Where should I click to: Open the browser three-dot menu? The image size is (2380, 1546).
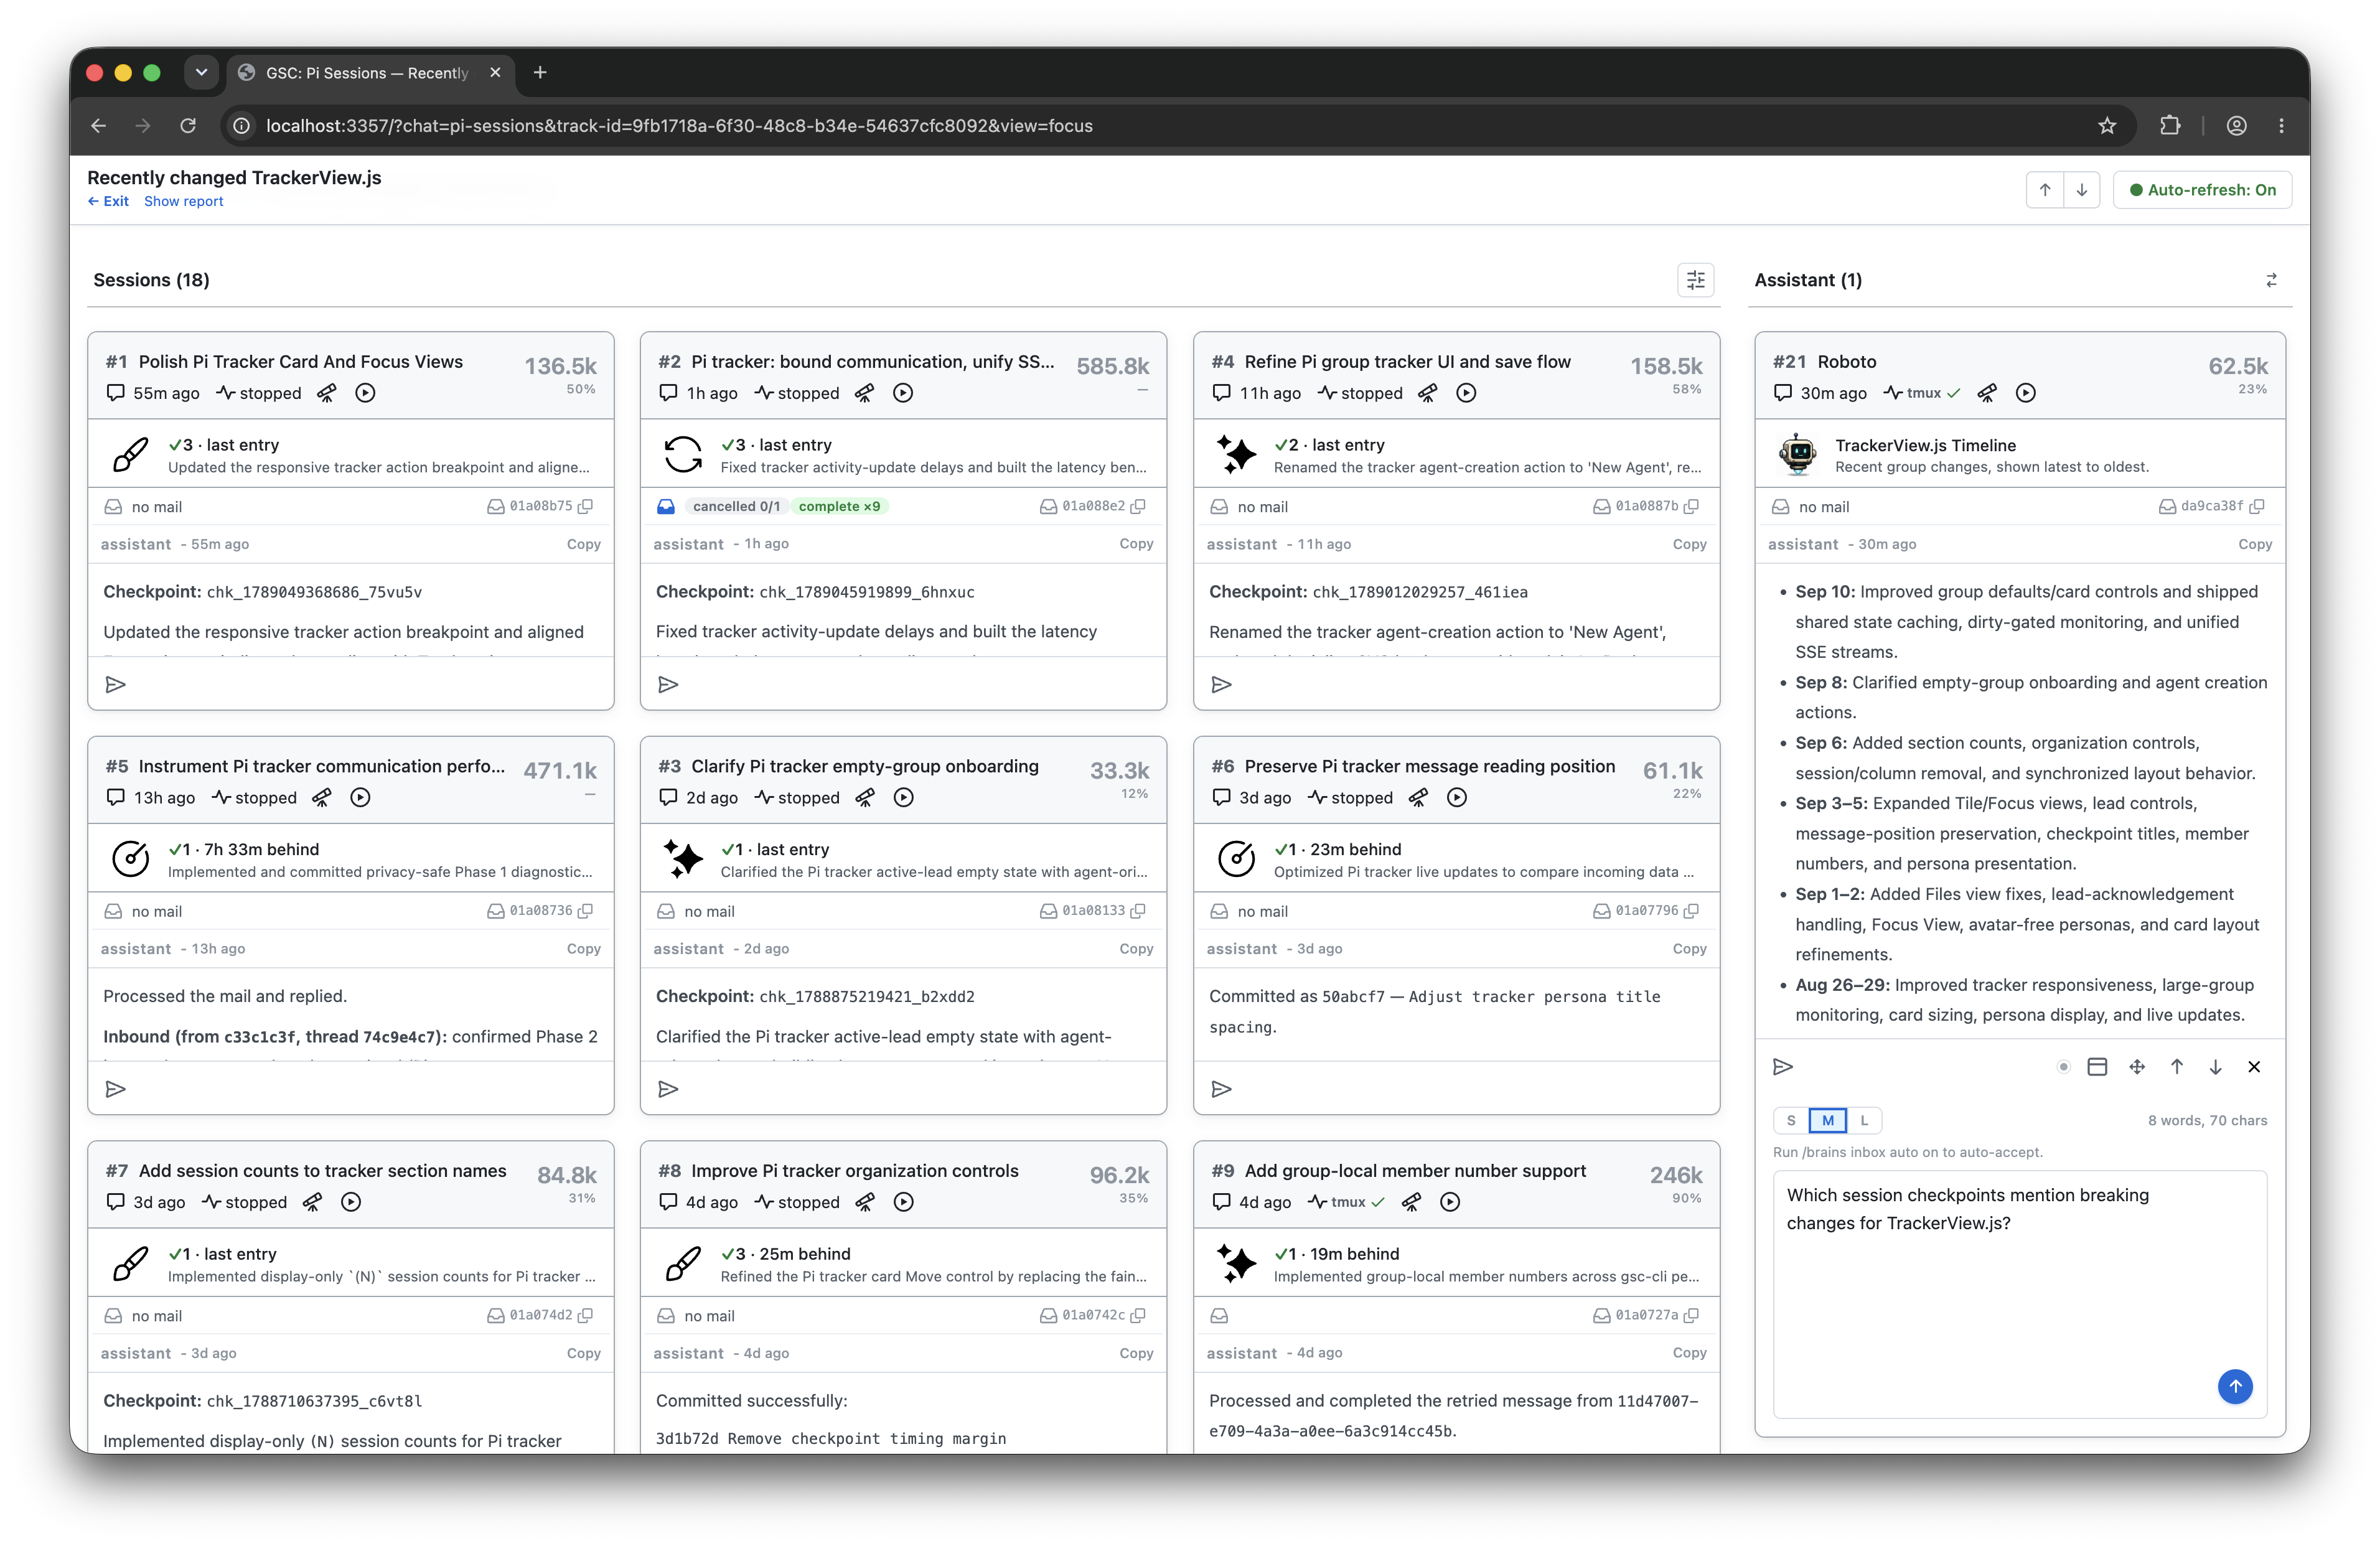tap(2281, 126)
